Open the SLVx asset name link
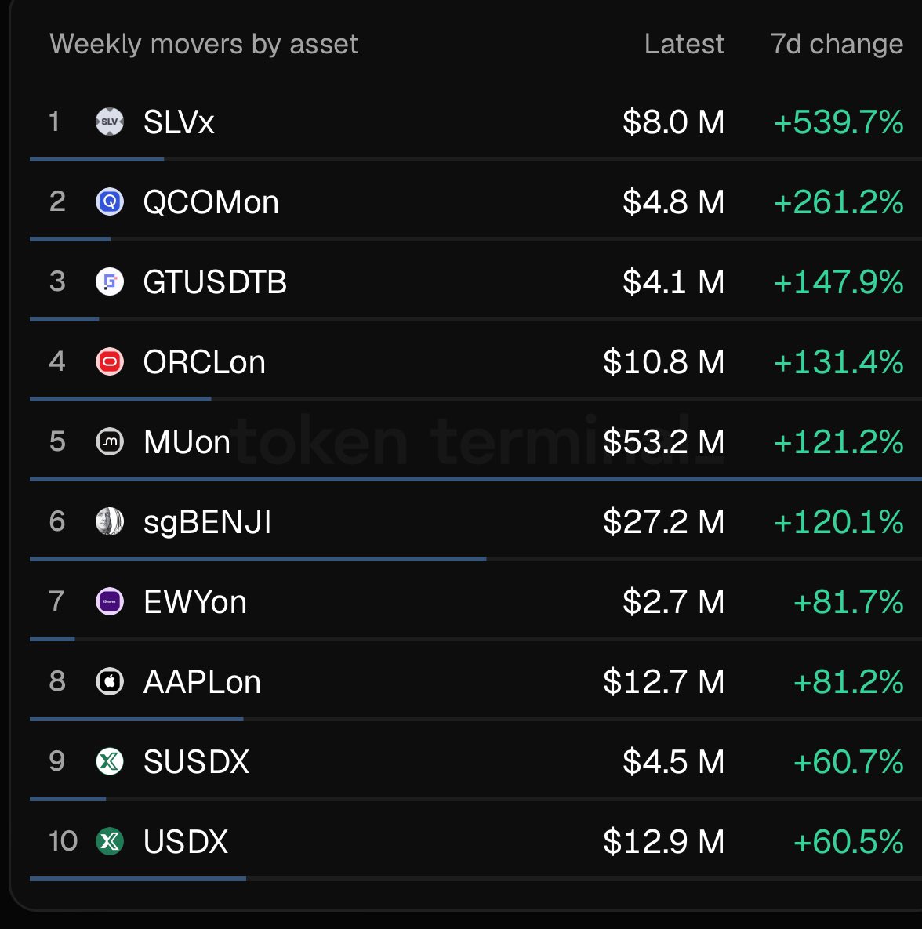 tap(179, 122)
